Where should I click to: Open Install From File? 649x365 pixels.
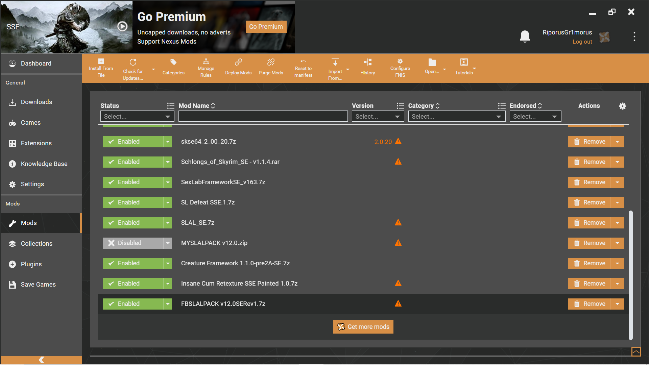coord(100,68)
